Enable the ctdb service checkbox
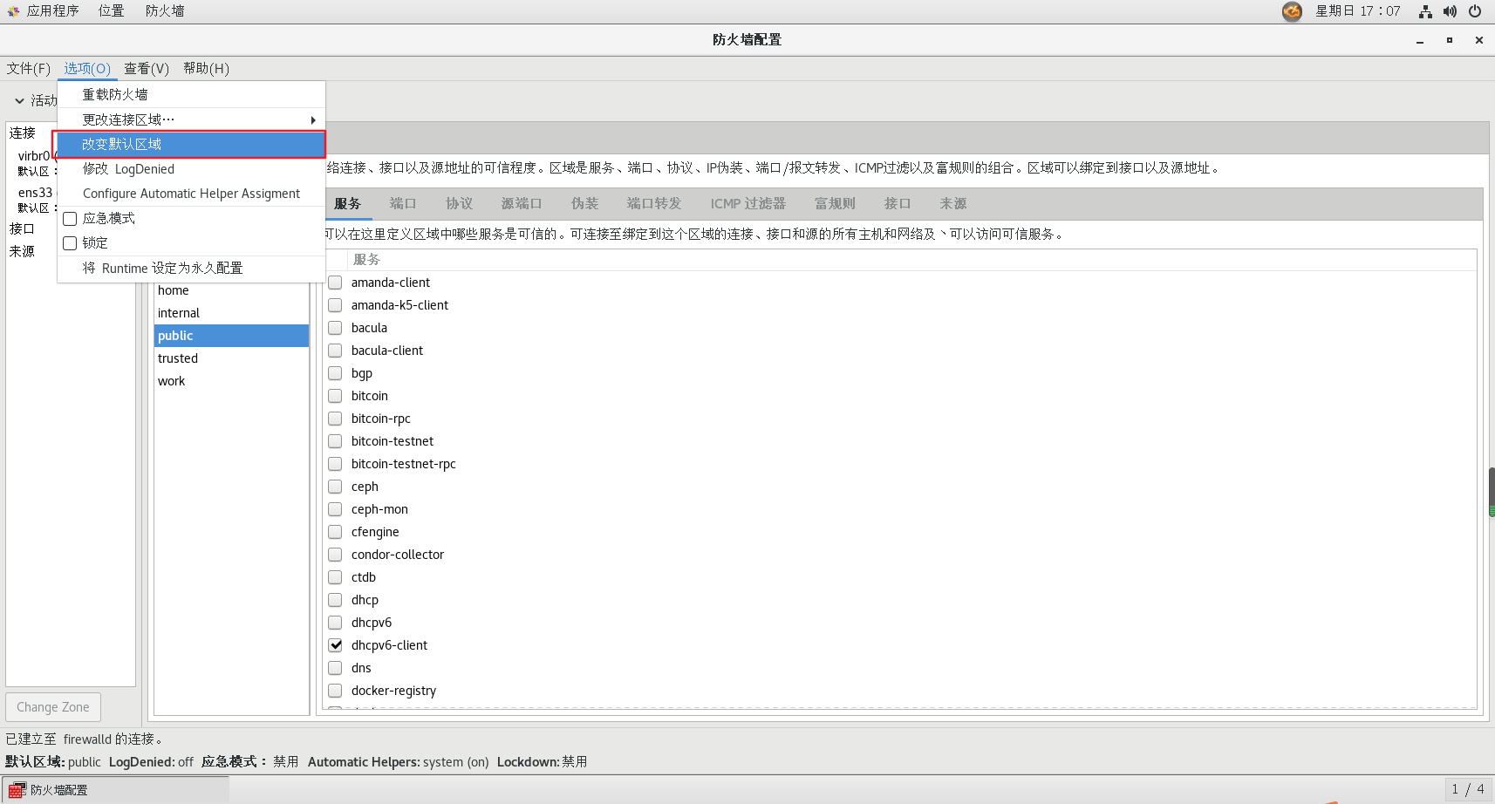The width and height of the screenshot is (1495, 804). point(335,577)
